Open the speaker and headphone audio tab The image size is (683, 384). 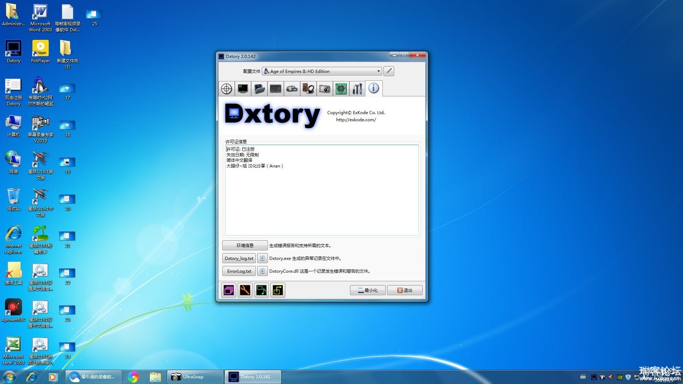308,89
